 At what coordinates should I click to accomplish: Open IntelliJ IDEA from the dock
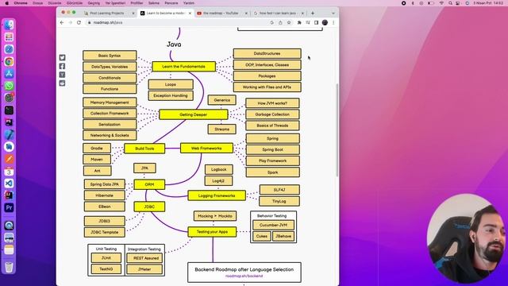click(9, 195)
